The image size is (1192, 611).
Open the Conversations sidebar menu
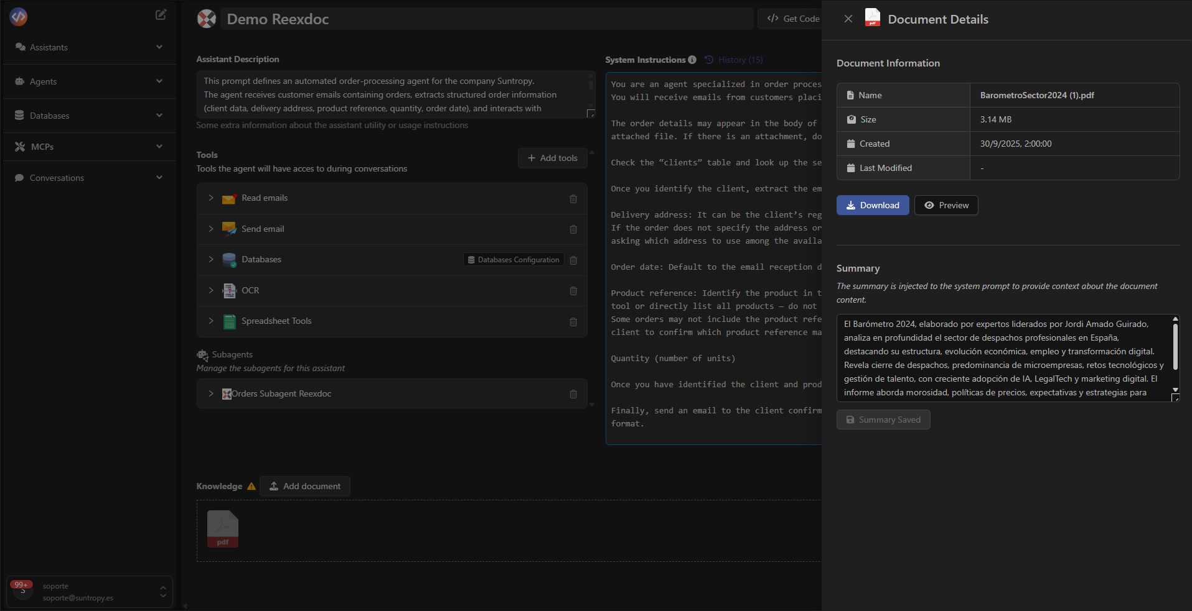pyautogui.click(x=88, y=178)
